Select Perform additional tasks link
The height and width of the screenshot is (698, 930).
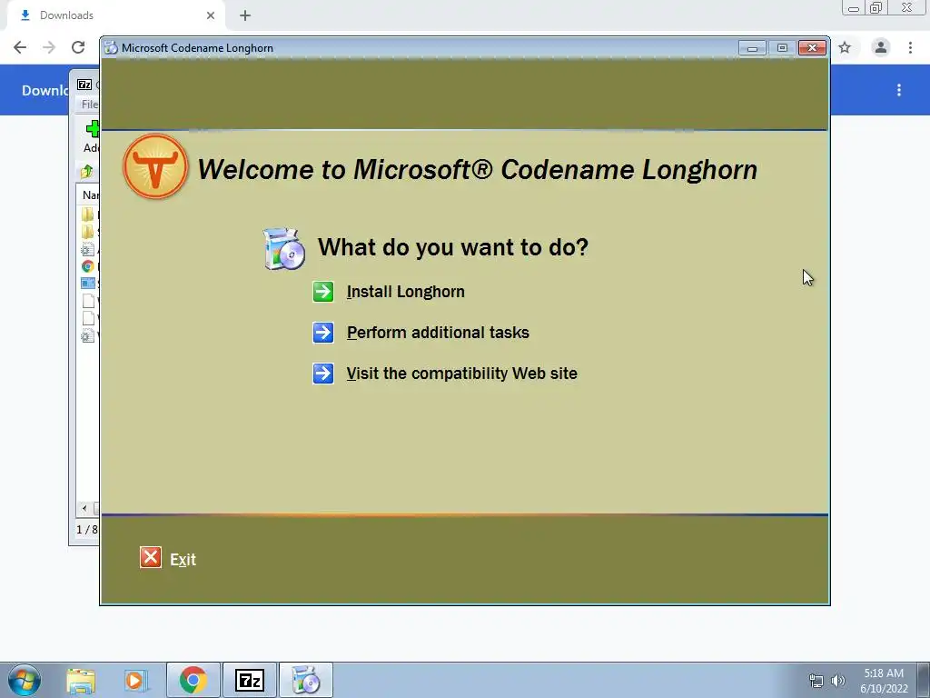438,333
